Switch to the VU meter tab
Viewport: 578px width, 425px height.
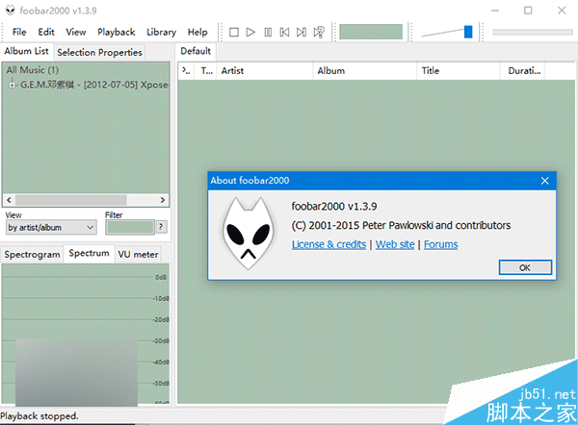pos(138,255)
